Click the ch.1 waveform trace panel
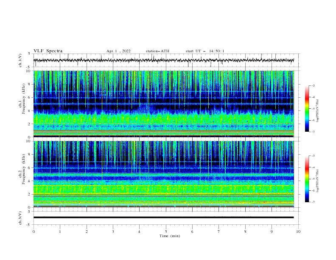The height and width of the screenshot is (260, 336). click(x=166, y=60)
